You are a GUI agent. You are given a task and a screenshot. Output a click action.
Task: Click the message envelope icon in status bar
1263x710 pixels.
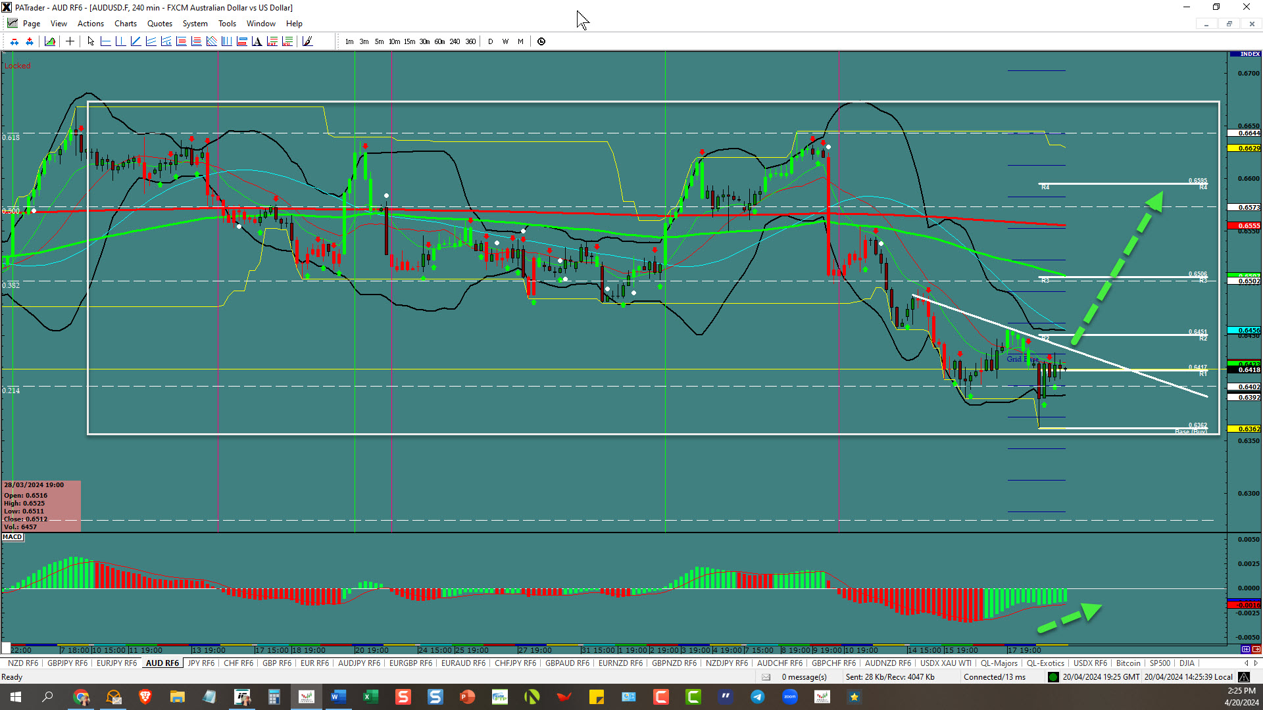coord(766,677)
